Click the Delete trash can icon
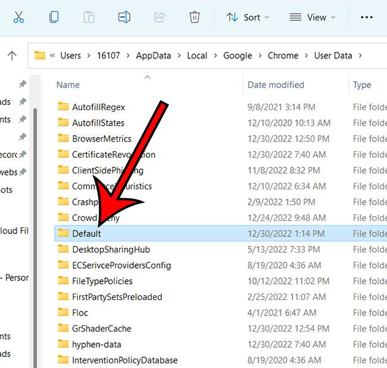 click(194, 17)
